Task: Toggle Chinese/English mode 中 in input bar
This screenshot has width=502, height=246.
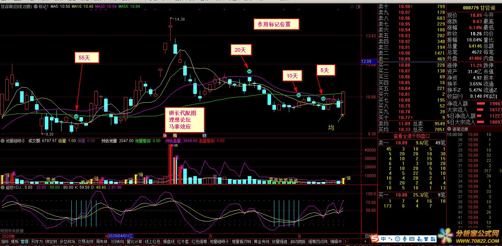Action: [x=384, y=239]
